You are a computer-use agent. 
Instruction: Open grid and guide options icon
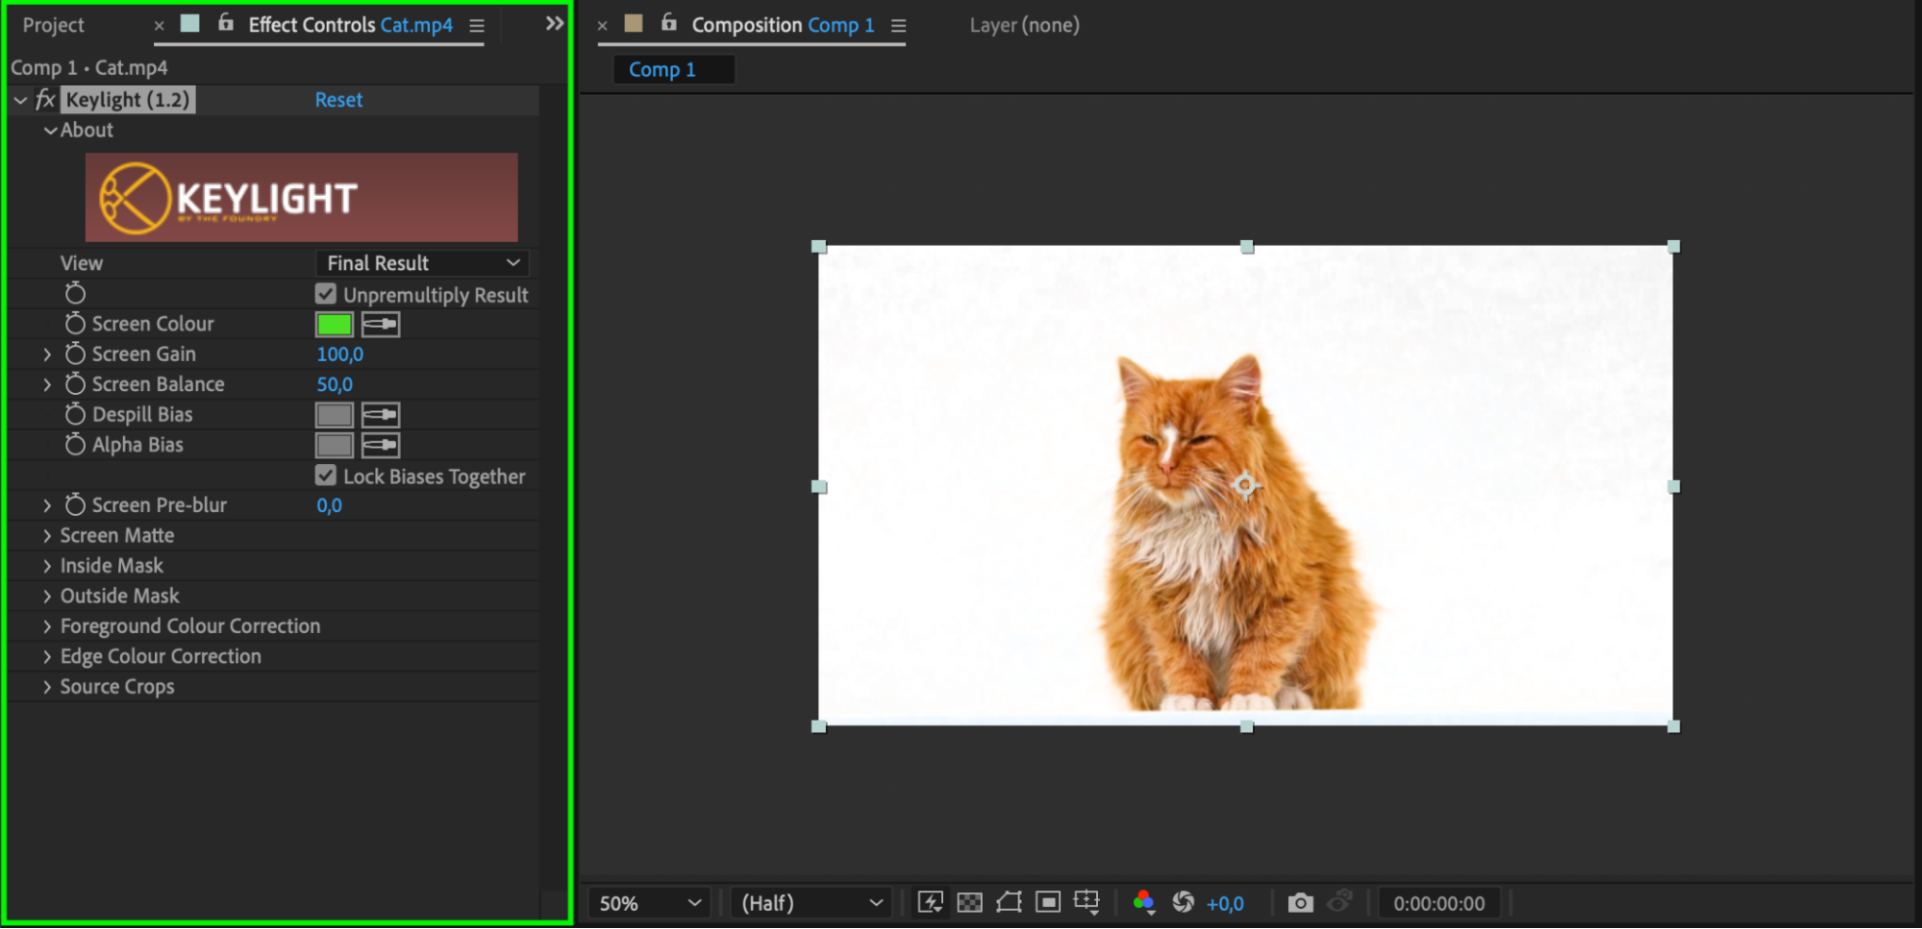point(1086,902)
